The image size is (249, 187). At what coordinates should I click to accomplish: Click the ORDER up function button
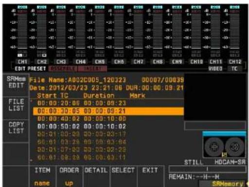pyautogui.click(x=69, y=176)
